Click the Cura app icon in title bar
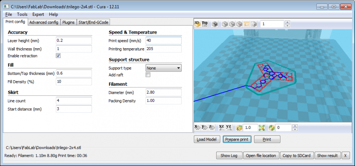Screen dimensions: 355x166 [x=6, y=6]
